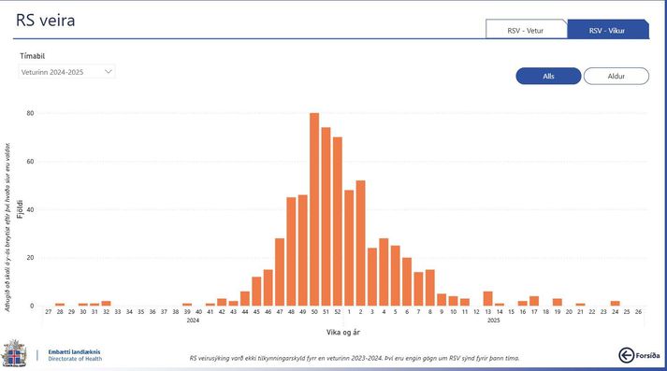Click the week 40 x-axis label

pos(198,312)
